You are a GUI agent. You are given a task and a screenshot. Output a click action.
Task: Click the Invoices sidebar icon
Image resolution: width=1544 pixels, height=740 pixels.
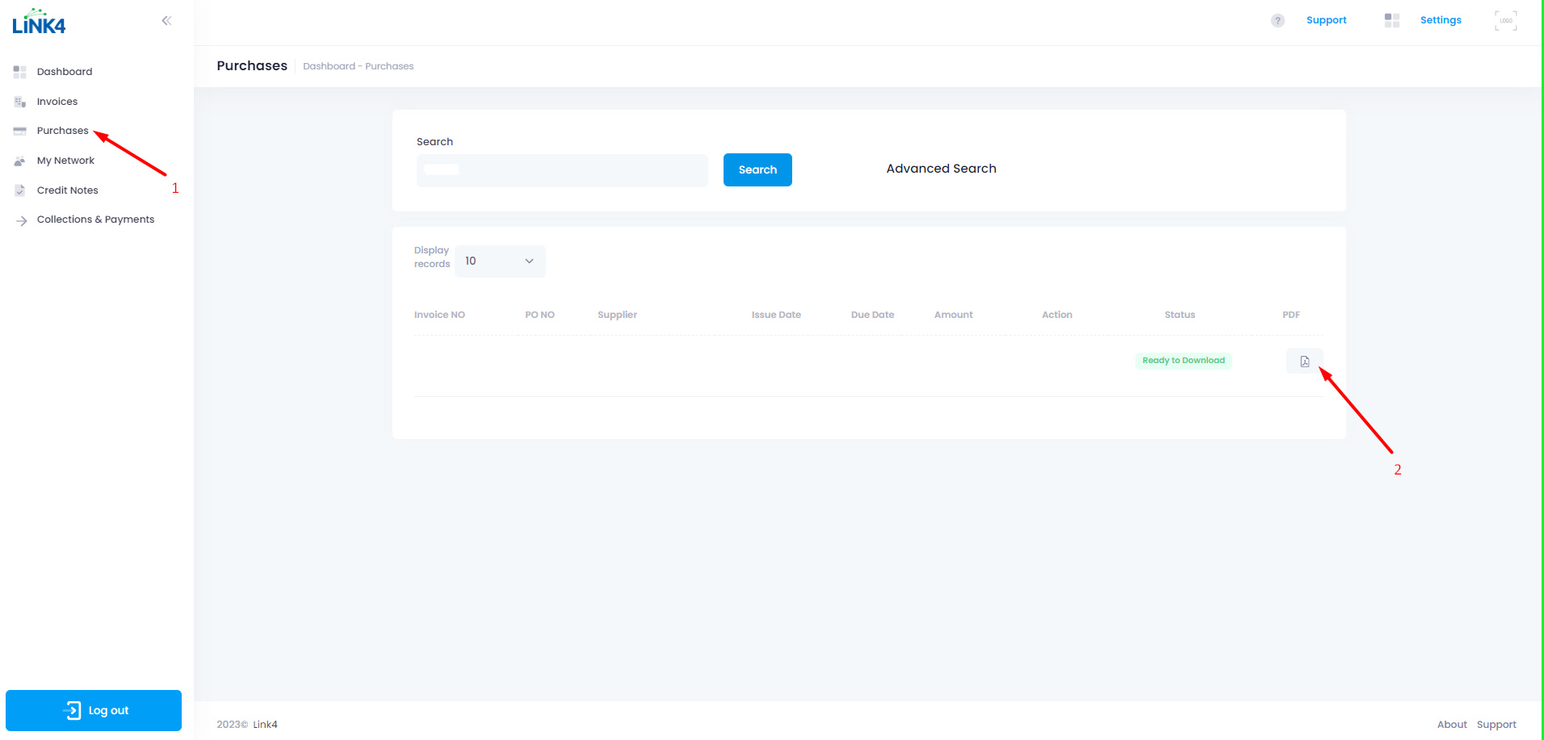[20, 102]
